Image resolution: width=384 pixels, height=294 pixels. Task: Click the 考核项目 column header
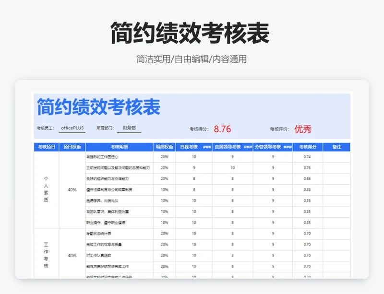[x=46, y=147]
